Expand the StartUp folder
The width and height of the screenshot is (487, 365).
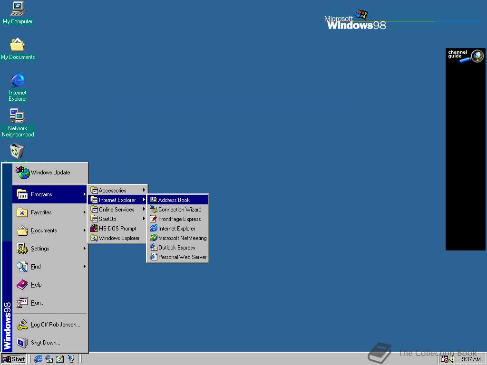pos(118,219)
